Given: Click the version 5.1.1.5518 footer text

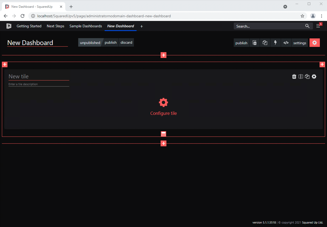Looking at the screenshot, I should click(264, 223).
